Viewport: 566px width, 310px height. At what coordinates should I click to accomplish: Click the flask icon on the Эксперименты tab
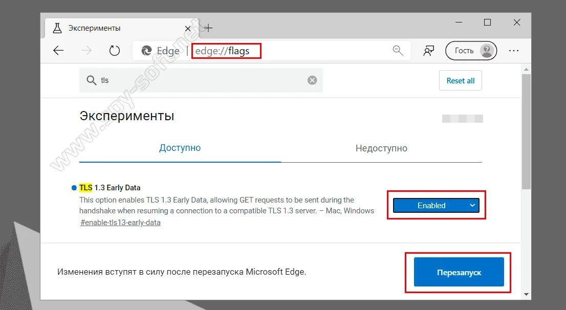click(x=57, y=28)
